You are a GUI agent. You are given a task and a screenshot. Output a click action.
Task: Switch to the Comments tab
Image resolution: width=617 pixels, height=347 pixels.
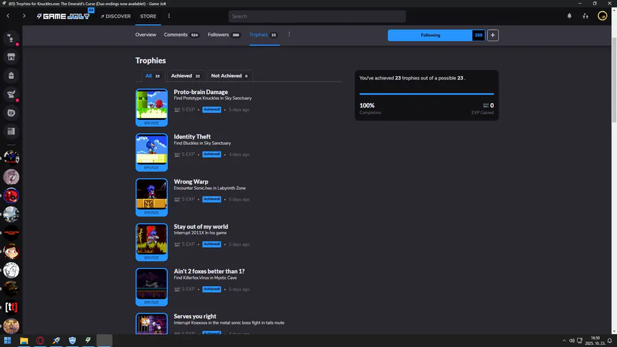click(x=182, y=34)
